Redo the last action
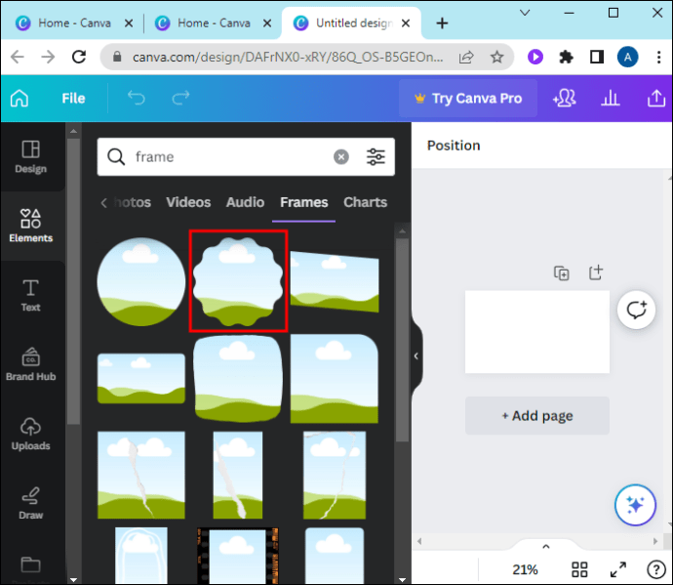This screenshot has height=585, width=673. (180, 98)
